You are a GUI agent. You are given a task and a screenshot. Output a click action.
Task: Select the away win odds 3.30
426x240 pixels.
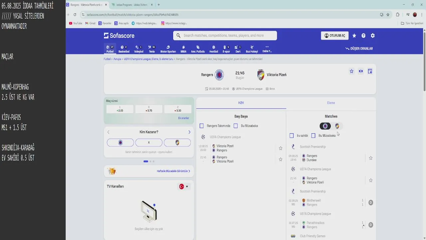(178, 109)
